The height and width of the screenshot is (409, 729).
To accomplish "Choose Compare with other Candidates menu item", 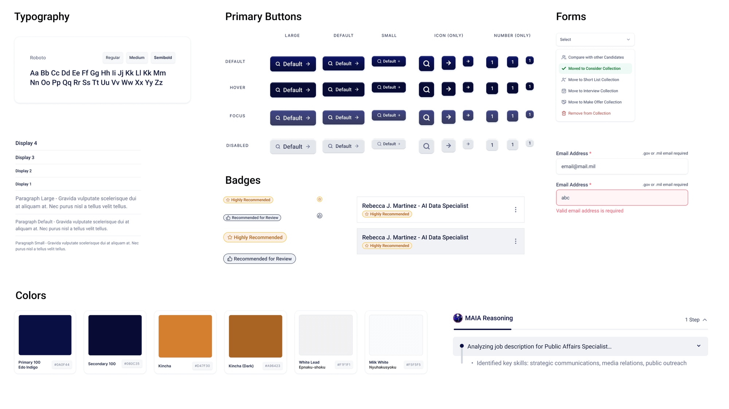I will [x=596, y=57].
